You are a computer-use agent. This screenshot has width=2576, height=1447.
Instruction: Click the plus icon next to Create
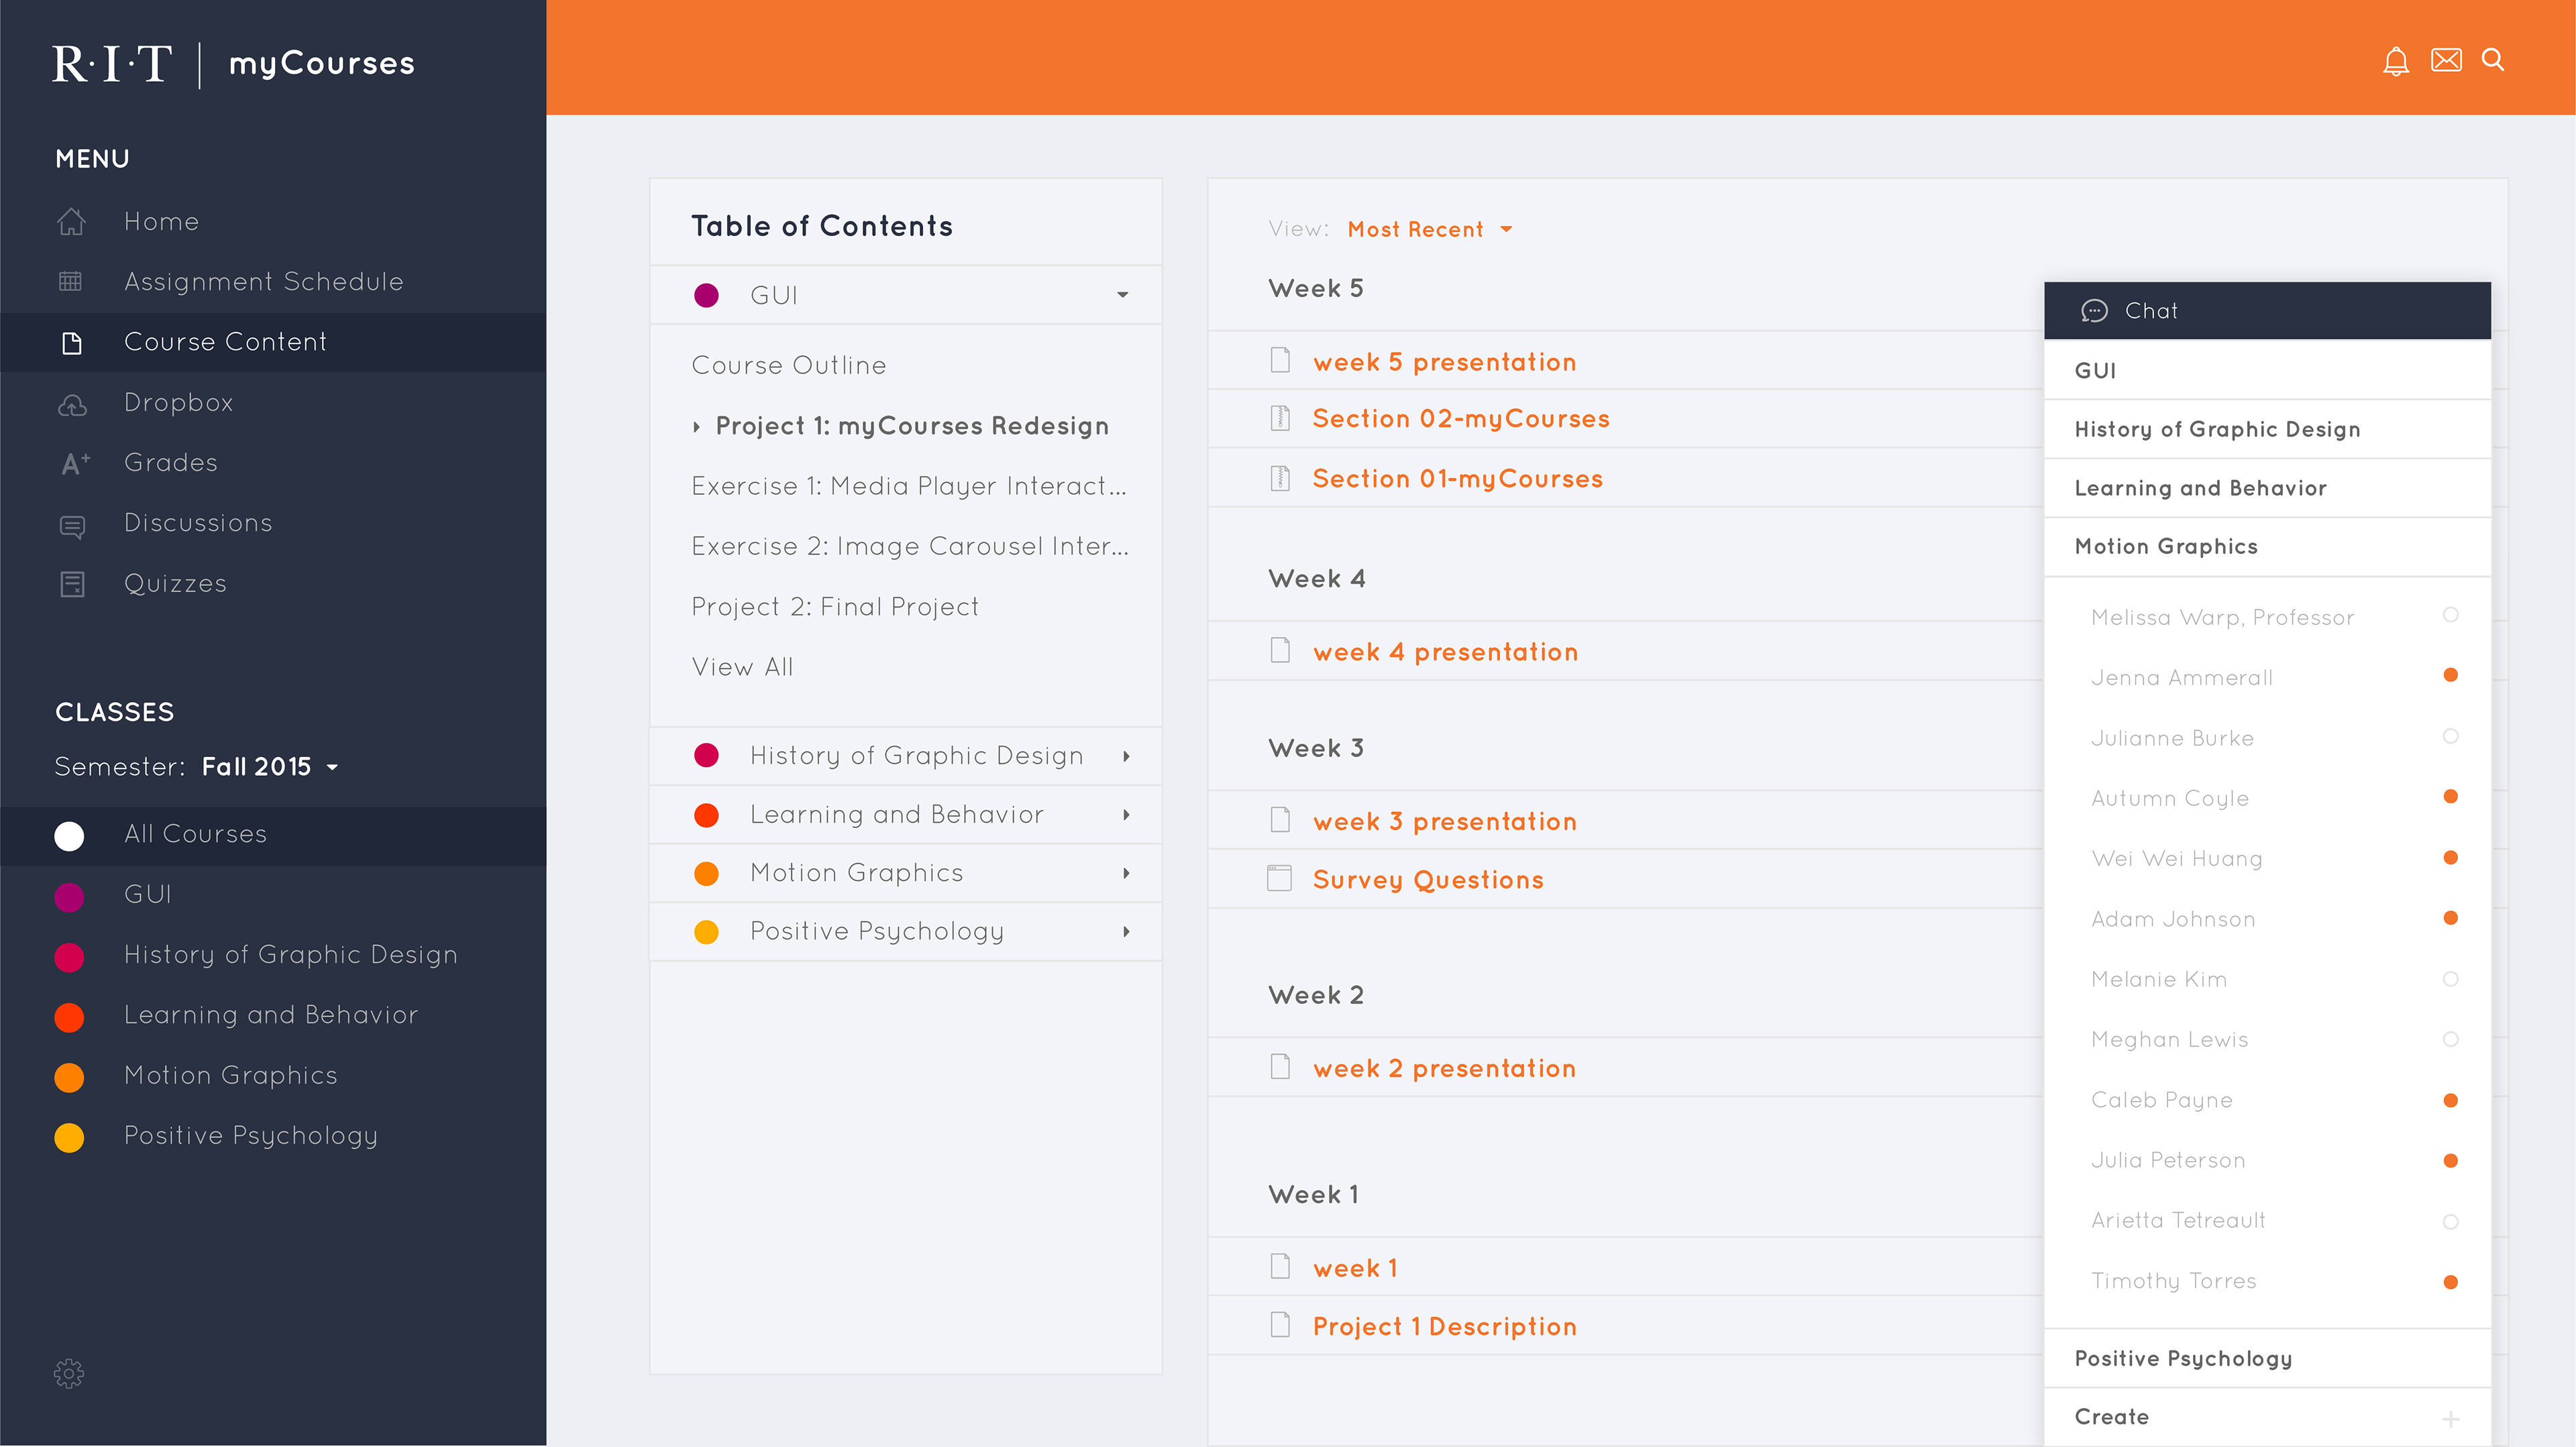[x=2451, y=1418]
